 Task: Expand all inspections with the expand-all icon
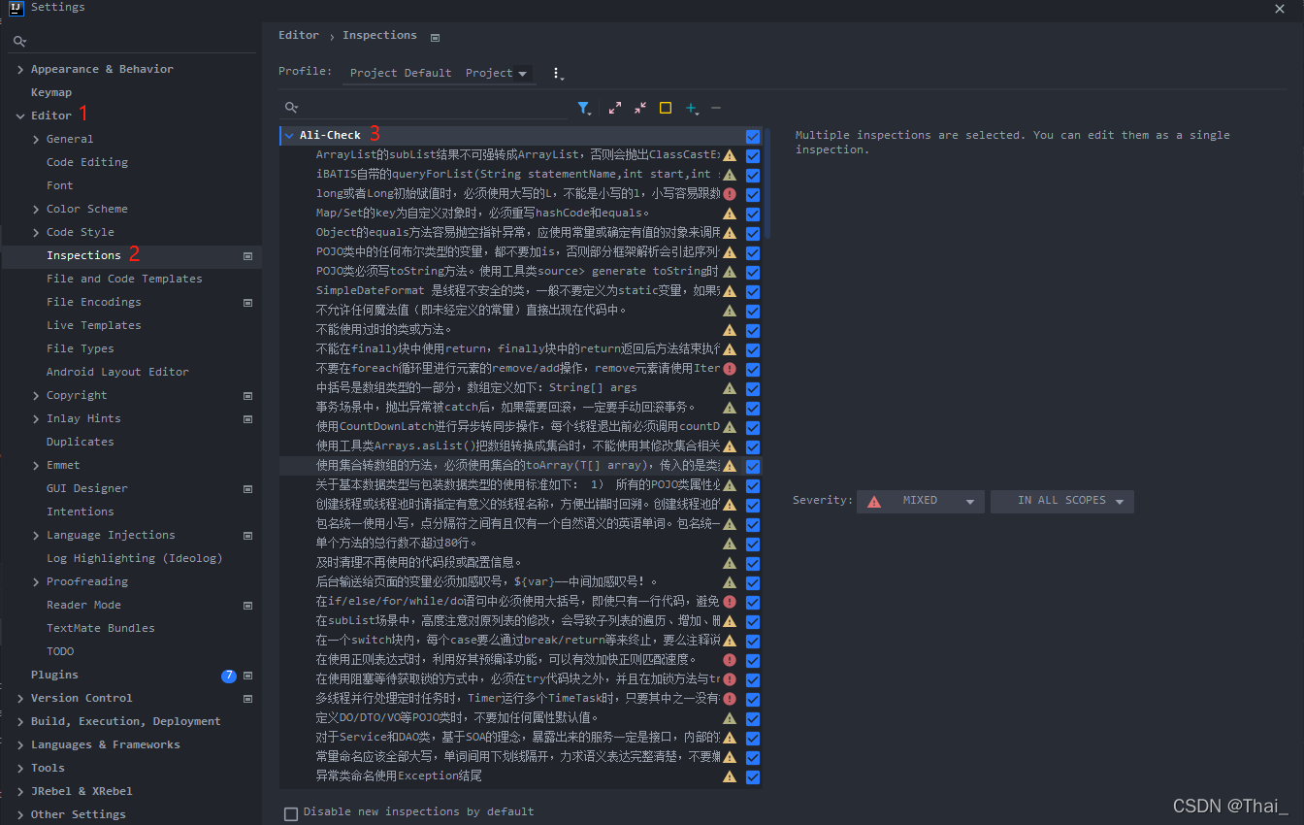pyautogui.click(x=614, y=108)
